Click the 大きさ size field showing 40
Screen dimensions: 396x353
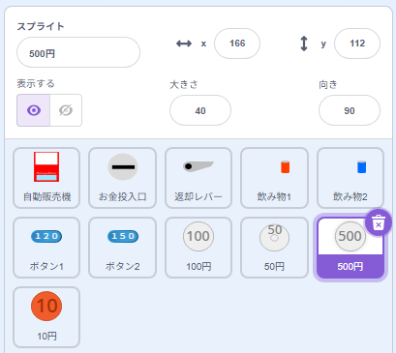coord(200,110)
